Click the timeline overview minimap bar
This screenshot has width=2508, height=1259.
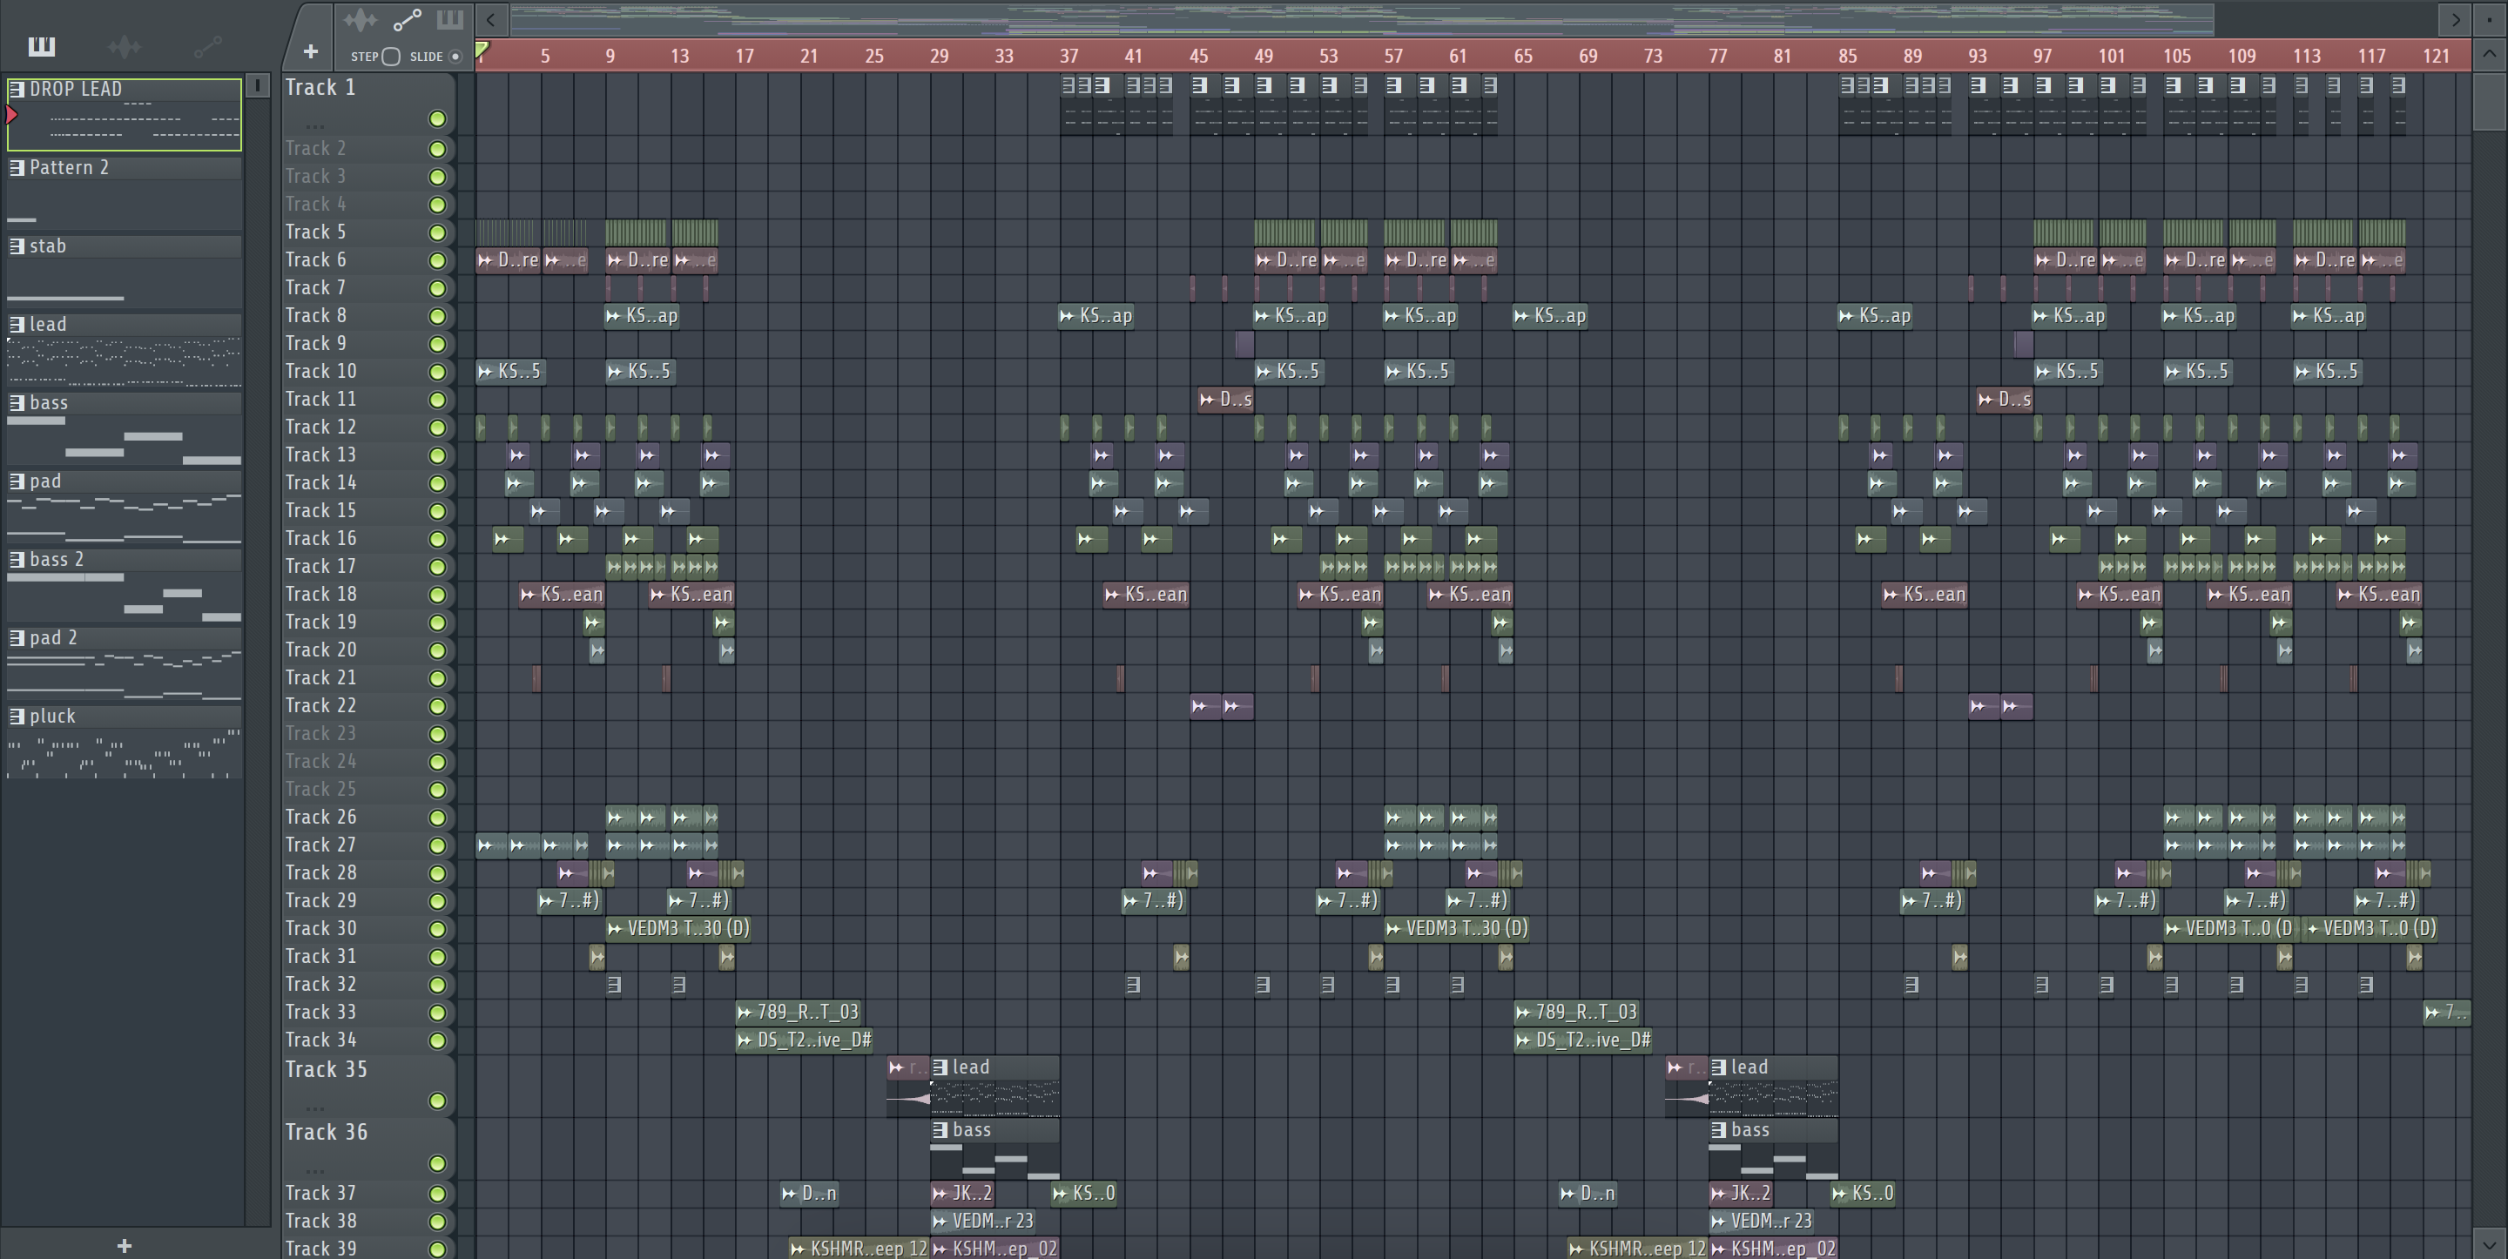pyautogui.click(x=1363, y=19)
